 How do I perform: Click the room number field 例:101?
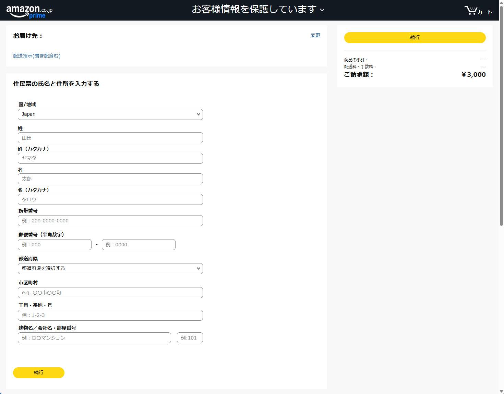click(x=190, y=338)
